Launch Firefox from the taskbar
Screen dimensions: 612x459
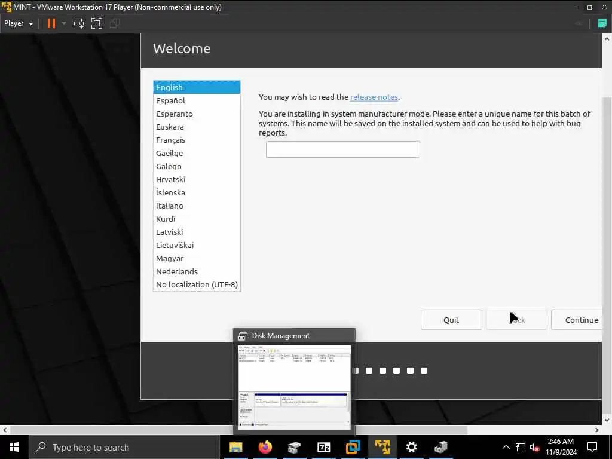pyautogui.click(x=265, y=447)
